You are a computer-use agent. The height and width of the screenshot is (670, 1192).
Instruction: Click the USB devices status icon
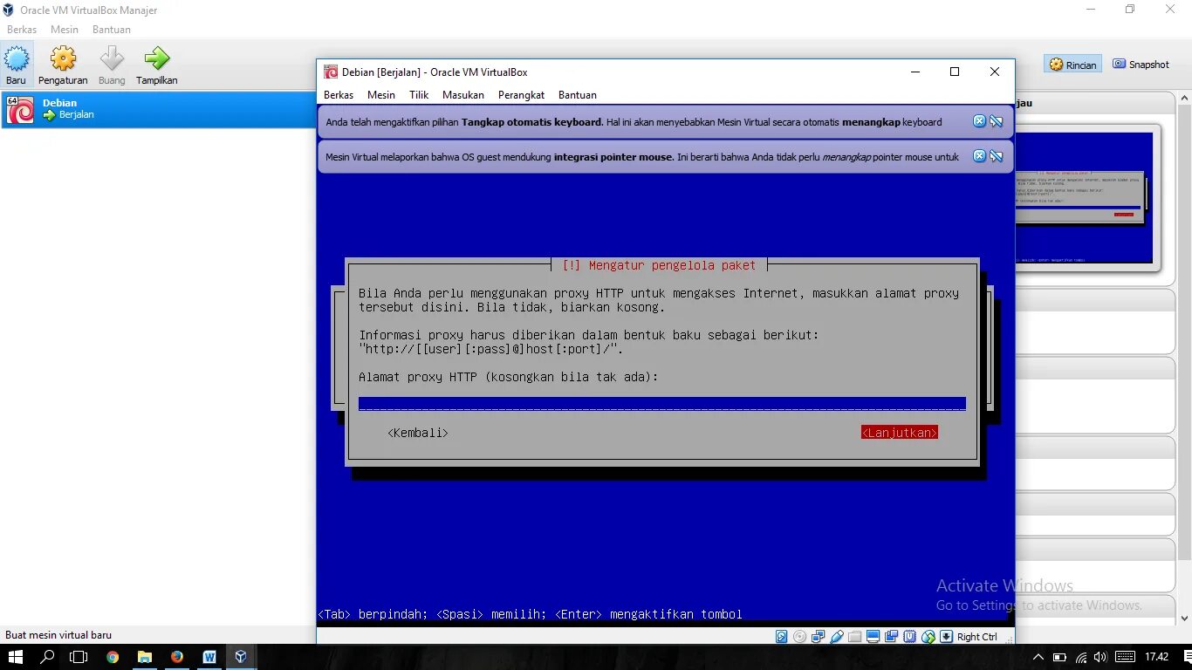[x=837, y=637]
